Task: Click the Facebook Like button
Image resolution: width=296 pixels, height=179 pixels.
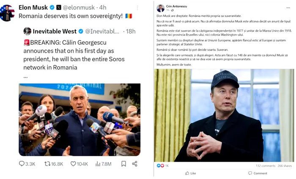Action: click(x=190, y=173)
